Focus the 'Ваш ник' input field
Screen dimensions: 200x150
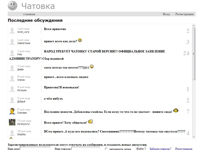pyautogui.click(x=35, y=149)
